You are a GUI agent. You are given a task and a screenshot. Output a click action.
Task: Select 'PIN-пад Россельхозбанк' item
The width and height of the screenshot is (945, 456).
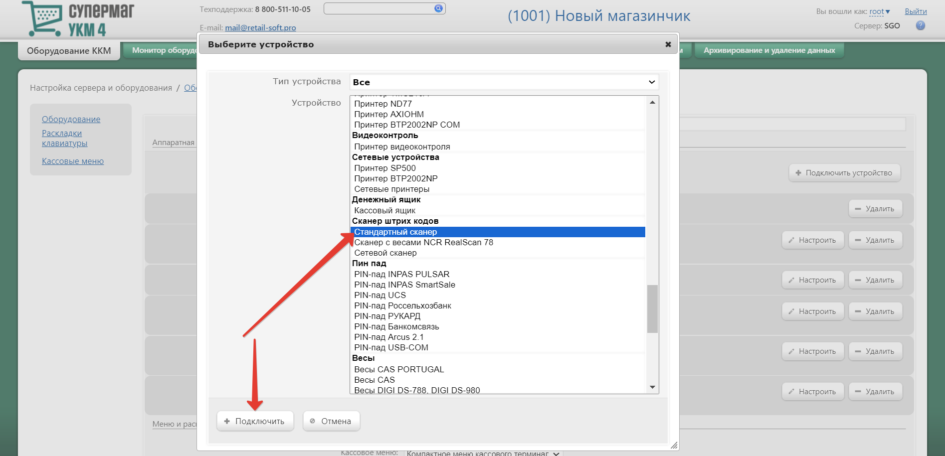point(498,305)
